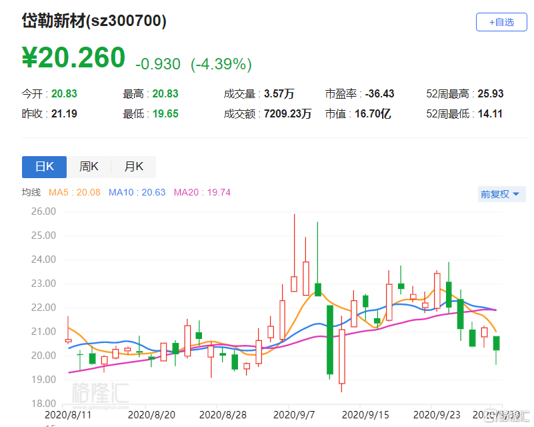This screenshot has width=534, height=427.
Task: Click the stock title 岱勒新材(sz300700)
Action: tap(94, 21)
